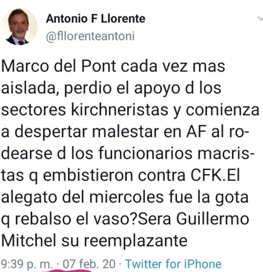The image size is (263, 272).
Task: Click the Twitter for iPhone source link
Action: pyautogui.click(x=173, y=264)
